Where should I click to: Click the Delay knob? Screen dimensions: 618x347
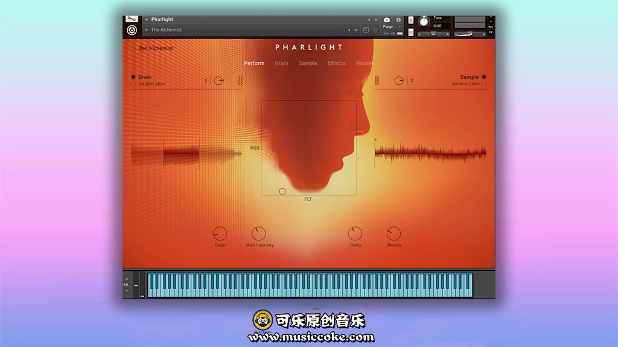coord(355,234)
